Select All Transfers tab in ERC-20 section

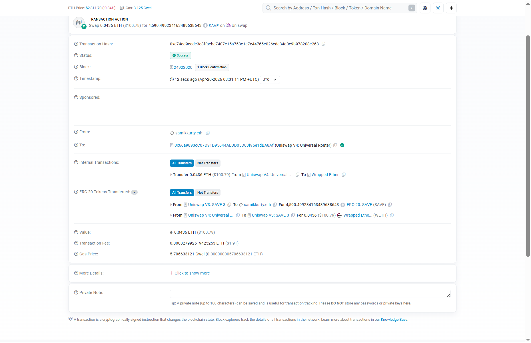tap(182, 193)
